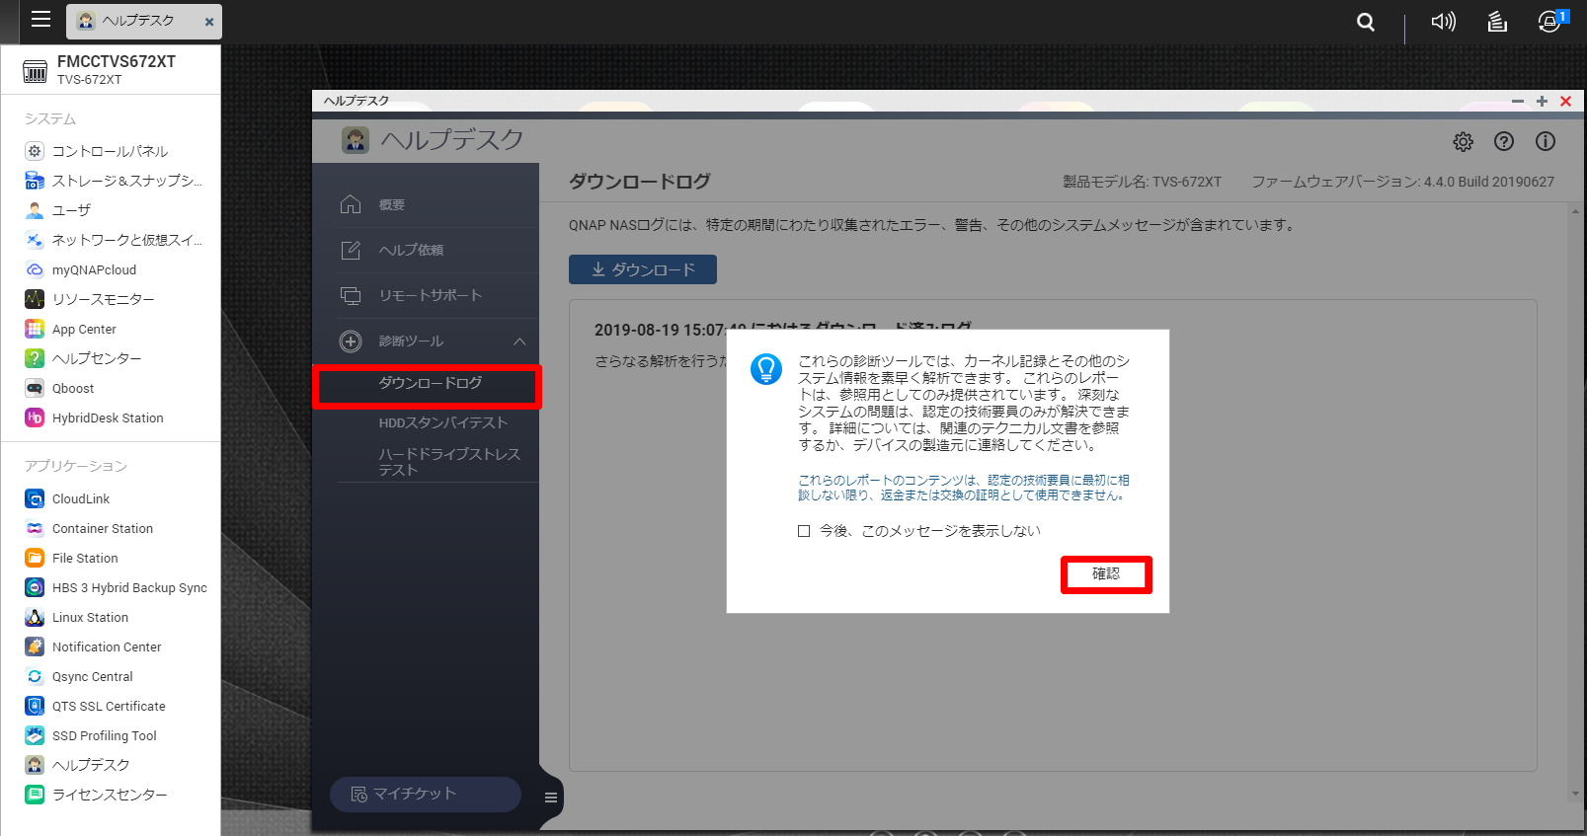Click the ダウンロード button
1587x836 pixels.
point(643,269)
